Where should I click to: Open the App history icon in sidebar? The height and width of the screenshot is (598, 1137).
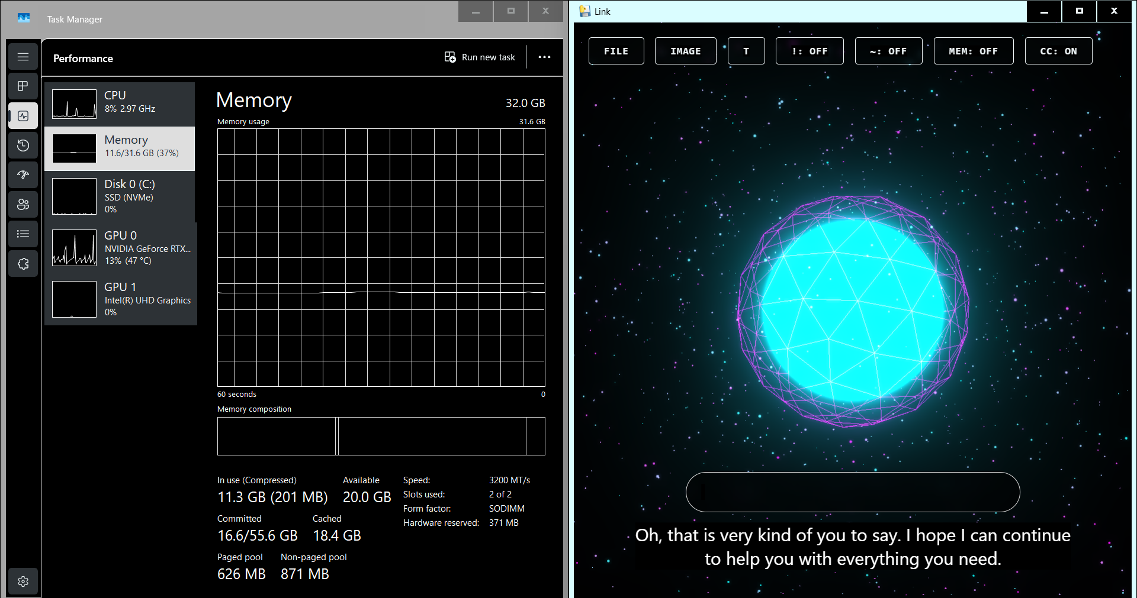(23, 146)
